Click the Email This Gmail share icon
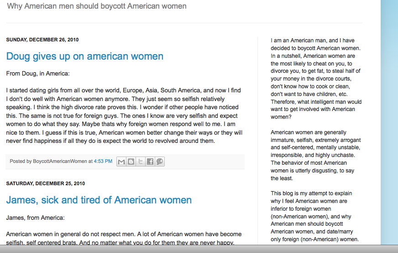The image size is (398, 253). pyautogui.click(x=121, y=162)
